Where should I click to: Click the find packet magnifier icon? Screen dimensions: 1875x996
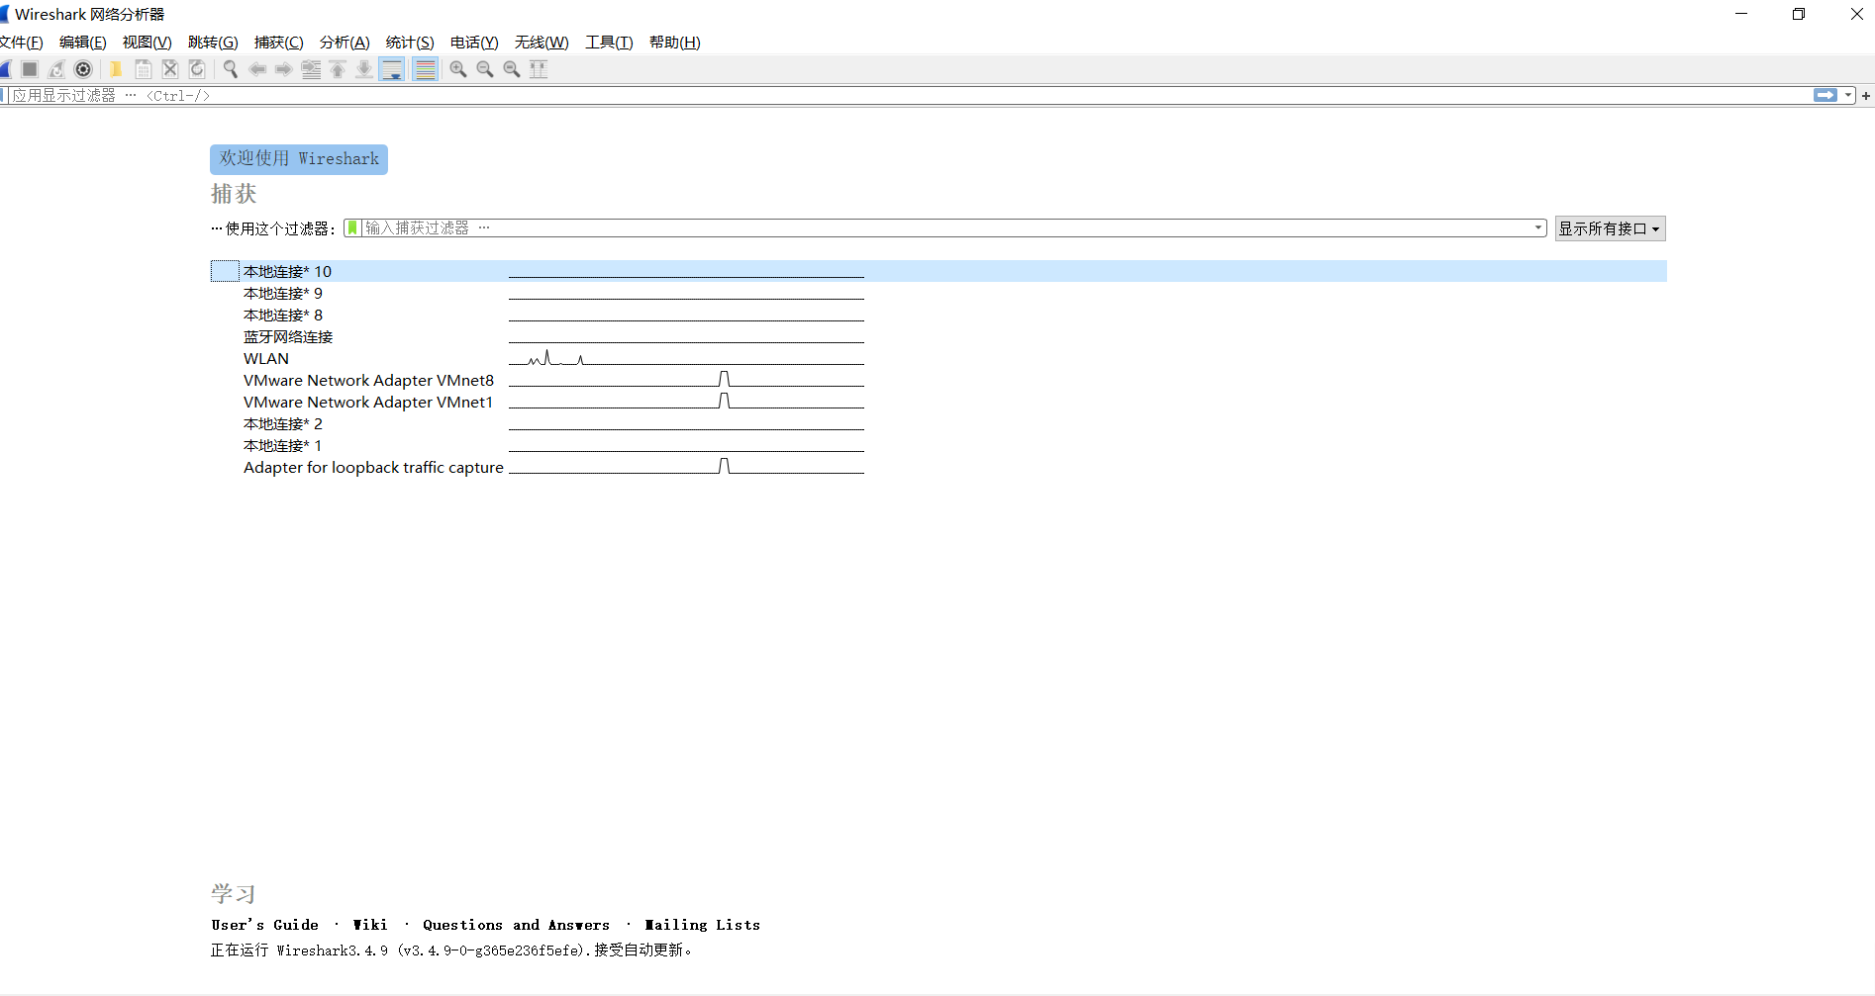click(x=230, y=68)
